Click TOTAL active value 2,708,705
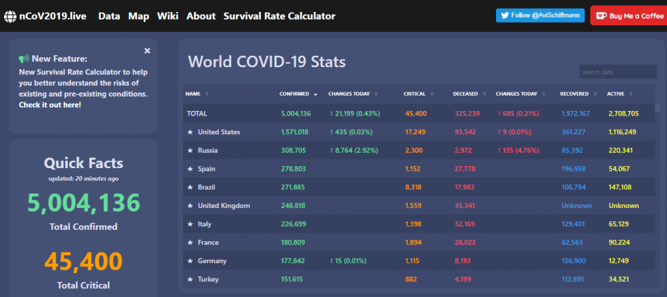Screen dimensions: 667x297 tap(624, 114)
